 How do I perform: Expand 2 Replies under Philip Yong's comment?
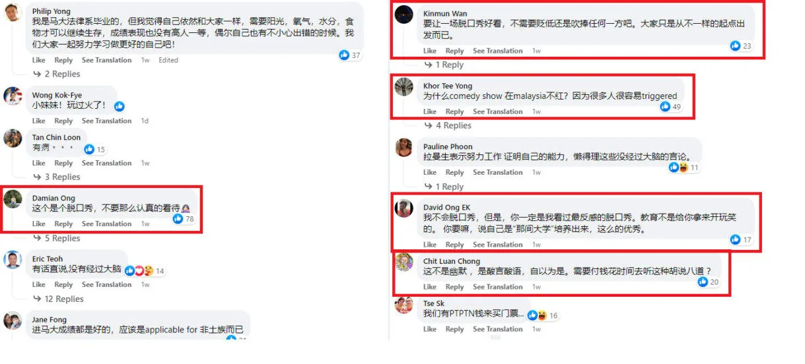point(57,74)
